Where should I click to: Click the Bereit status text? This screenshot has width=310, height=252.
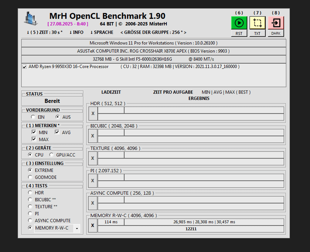[52, 101]
